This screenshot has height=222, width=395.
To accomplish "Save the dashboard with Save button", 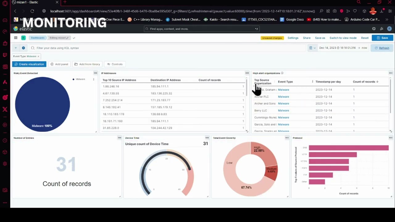I will tap(382, 38).
